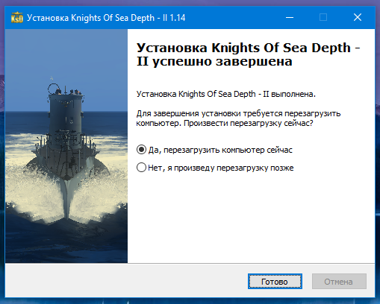The height and width of the screenshot is (304, 380).
Task: Finish setup with the Готово button
Action: pos(275,282)
